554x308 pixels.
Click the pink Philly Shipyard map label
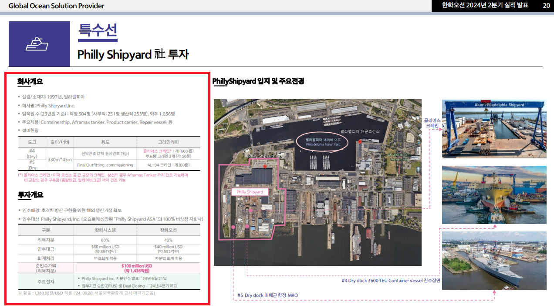[250, 192]
